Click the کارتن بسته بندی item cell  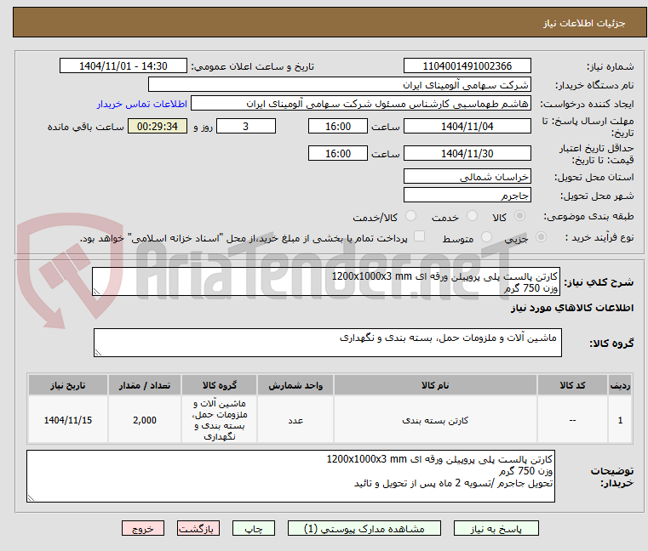(x=435, y=420)
